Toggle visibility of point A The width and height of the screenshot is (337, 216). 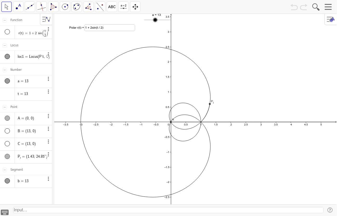point(7,118)
